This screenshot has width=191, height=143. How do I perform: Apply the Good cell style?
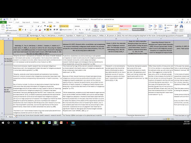(138, 26)
